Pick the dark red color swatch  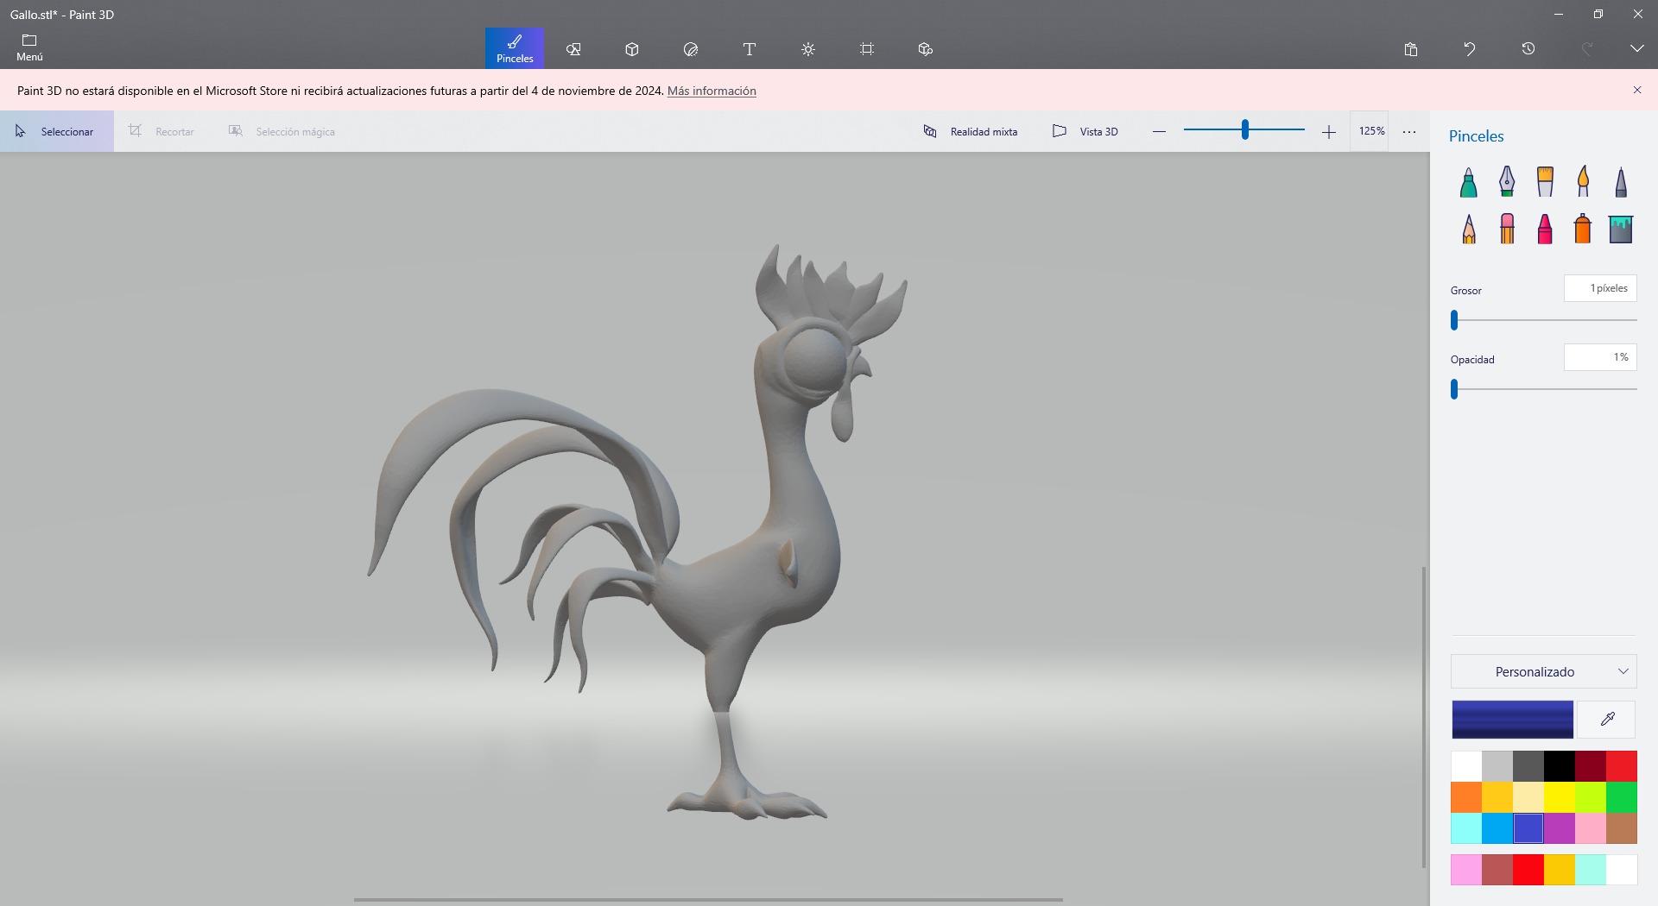[1591, 766]
